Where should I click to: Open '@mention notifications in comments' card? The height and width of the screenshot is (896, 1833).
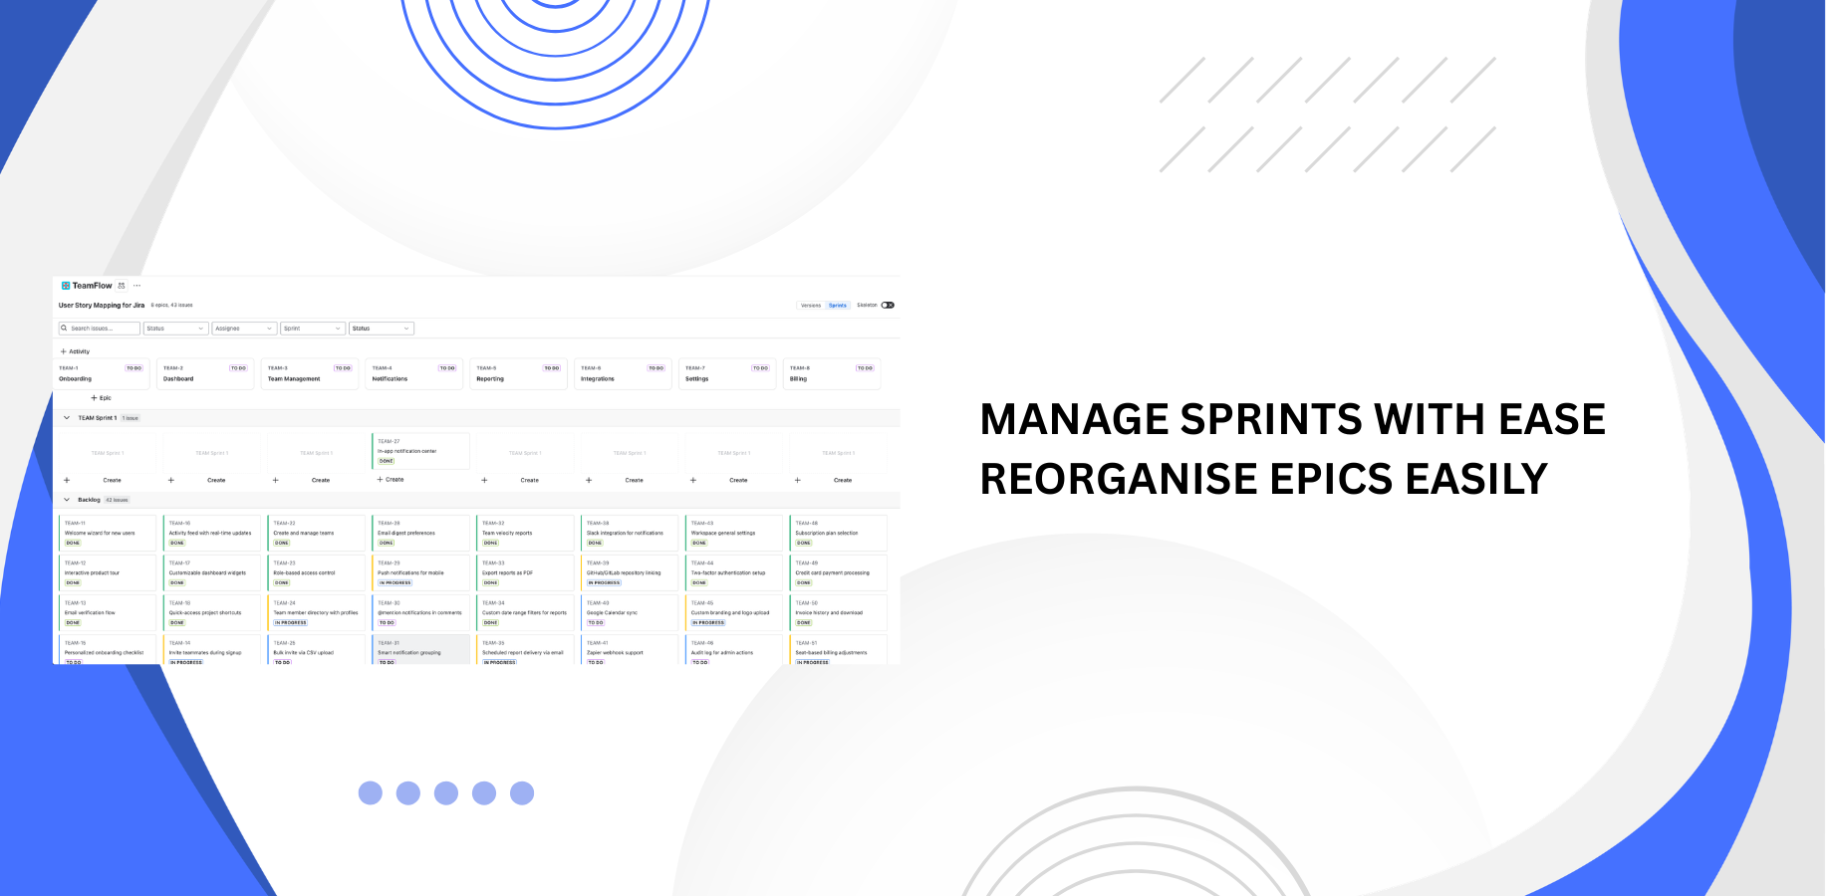[x=420, y=612]
